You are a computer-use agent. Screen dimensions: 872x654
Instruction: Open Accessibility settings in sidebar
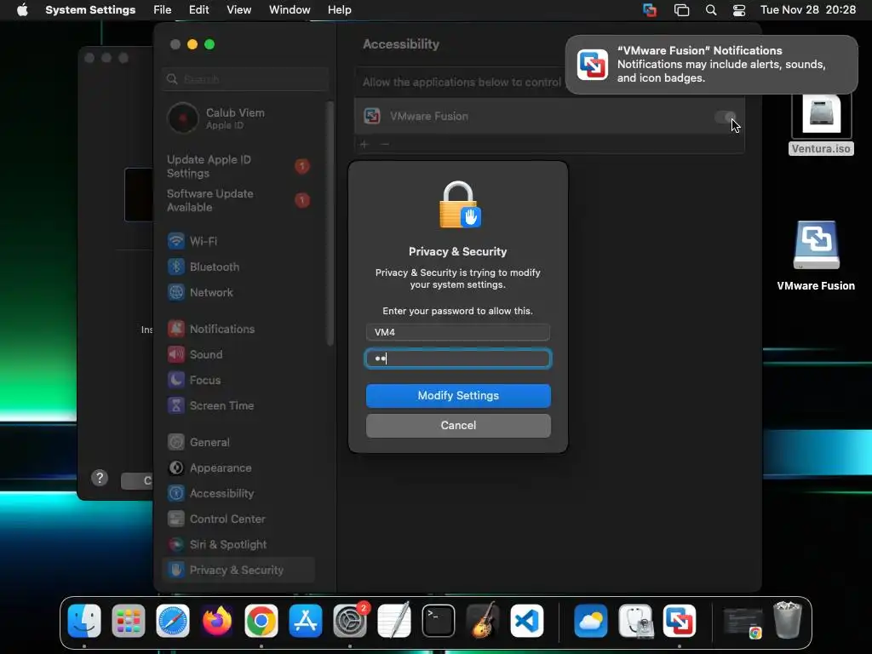pos(239,494)
